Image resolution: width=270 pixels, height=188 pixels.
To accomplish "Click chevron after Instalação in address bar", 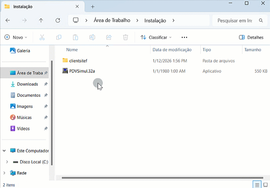I will pos(173,21).
